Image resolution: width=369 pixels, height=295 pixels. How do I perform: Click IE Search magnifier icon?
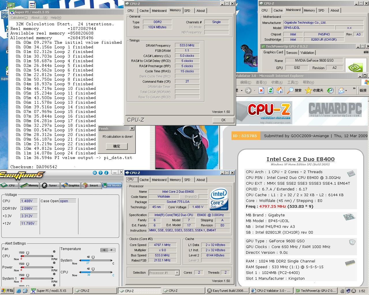[x=290, y=90]
